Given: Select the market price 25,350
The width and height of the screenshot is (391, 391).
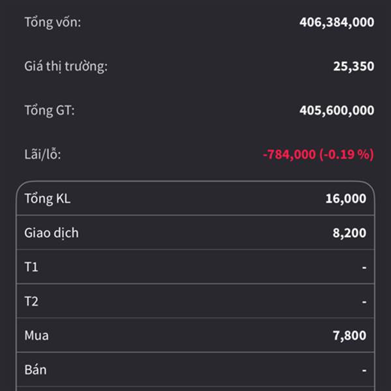Looking at the screenshot, I should pyautogui.click(x=353, y=66).
